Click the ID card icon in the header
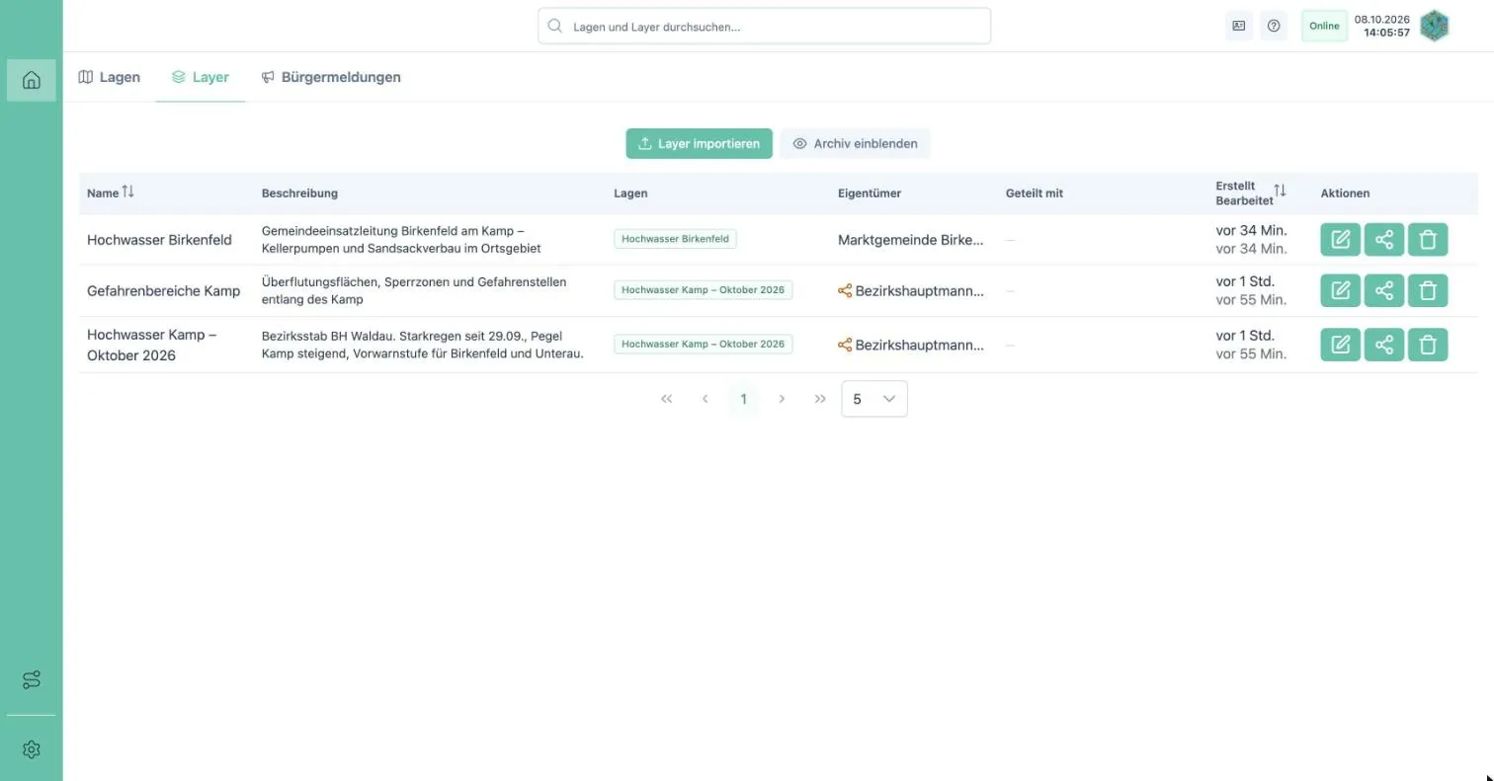 click(1238, 26)
